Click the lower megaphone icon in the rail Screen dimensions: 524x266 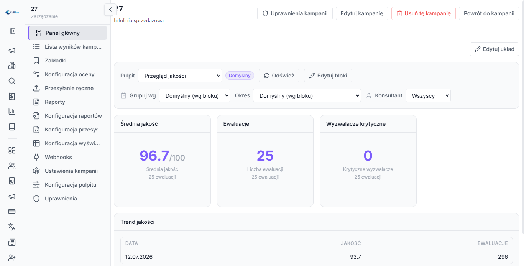[x=12, y=196]
